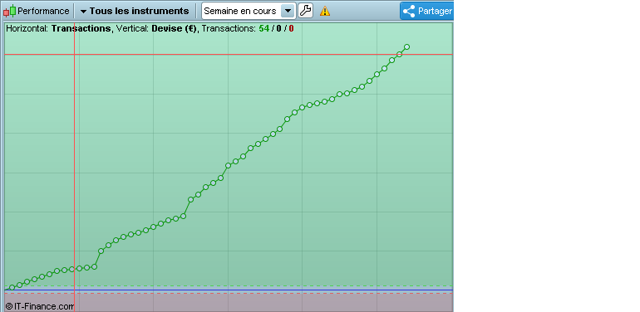
Task: Click the Performance candlestick icon
Action: [x=10, y=11]
